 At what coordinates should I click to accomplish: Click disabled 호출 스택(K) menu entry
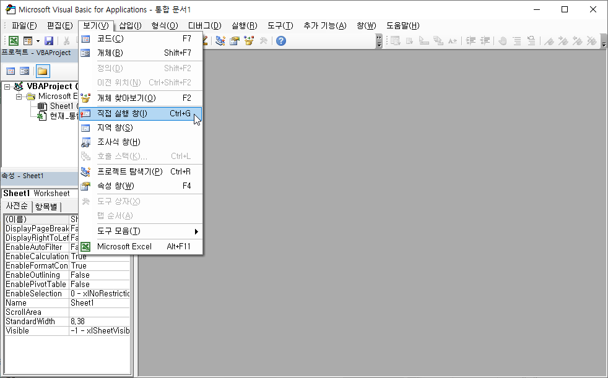point(141,157)
